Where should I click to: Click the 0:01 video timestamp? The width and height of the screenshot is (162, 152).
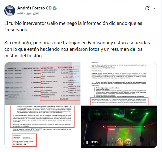coord(94,142)
